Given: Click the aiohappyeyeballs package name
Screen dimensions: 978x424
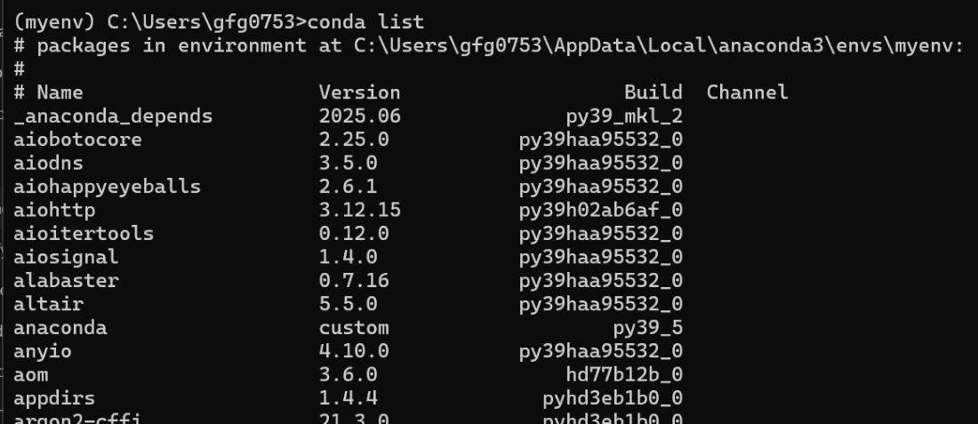Looking at the screenshot, I should click(x=107, y=187).
